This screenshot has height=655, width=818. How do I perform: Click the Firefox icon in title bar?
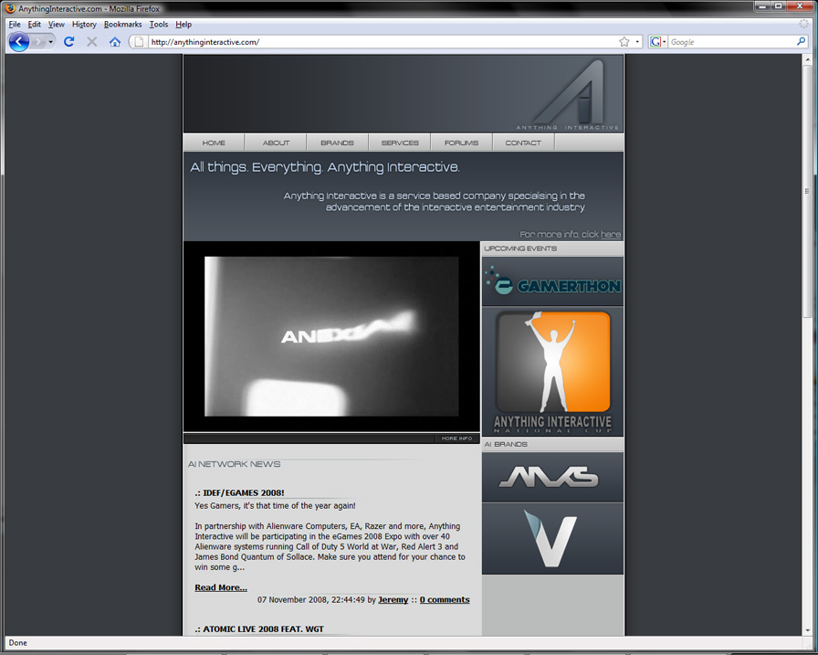pyautogui.click(x=10, y=8)
